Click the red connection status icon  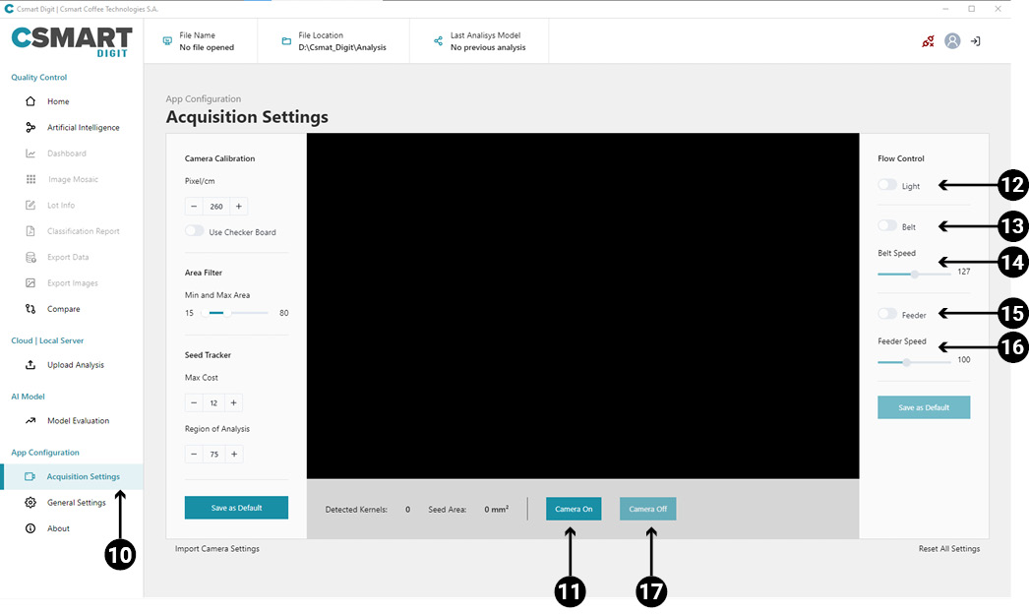[927, 41]
